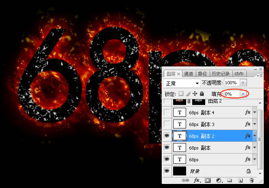Create new fill or adjustment layer
The width and height of the screenshot is (269, 188).
(x=219, y=180)
